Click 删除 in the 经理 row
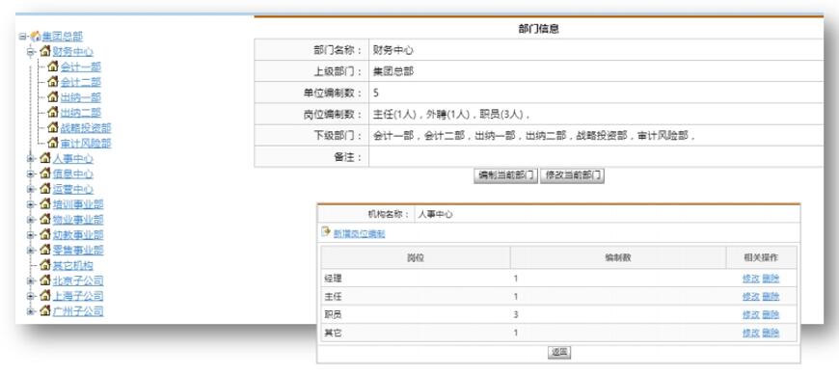 tap(771, 279)
